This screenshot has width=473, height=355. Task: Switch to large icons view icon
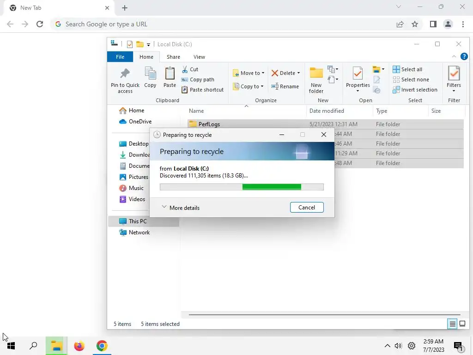coord(462,324)
